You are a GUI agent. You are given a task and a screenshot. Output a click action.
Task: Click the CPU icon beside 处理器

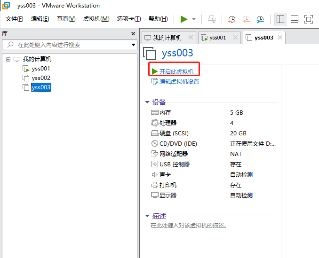point(155,123)
